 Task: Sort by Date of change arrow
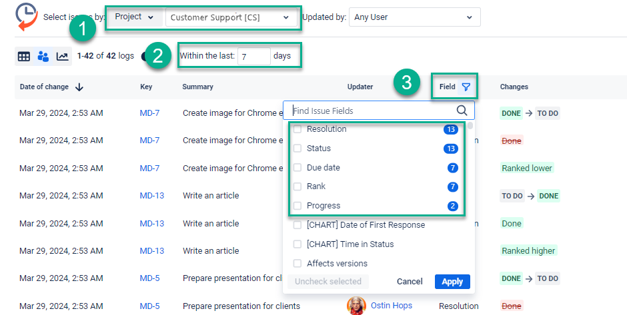tap(79, 87)
